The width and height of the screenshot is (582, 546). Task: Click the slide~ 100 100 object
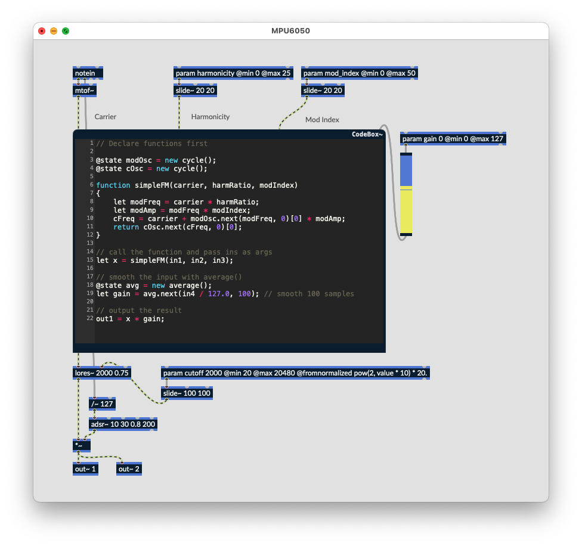(187, 393)
